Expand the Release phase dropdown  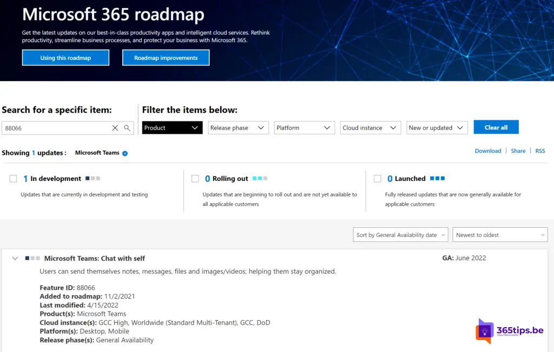(238, 128)
